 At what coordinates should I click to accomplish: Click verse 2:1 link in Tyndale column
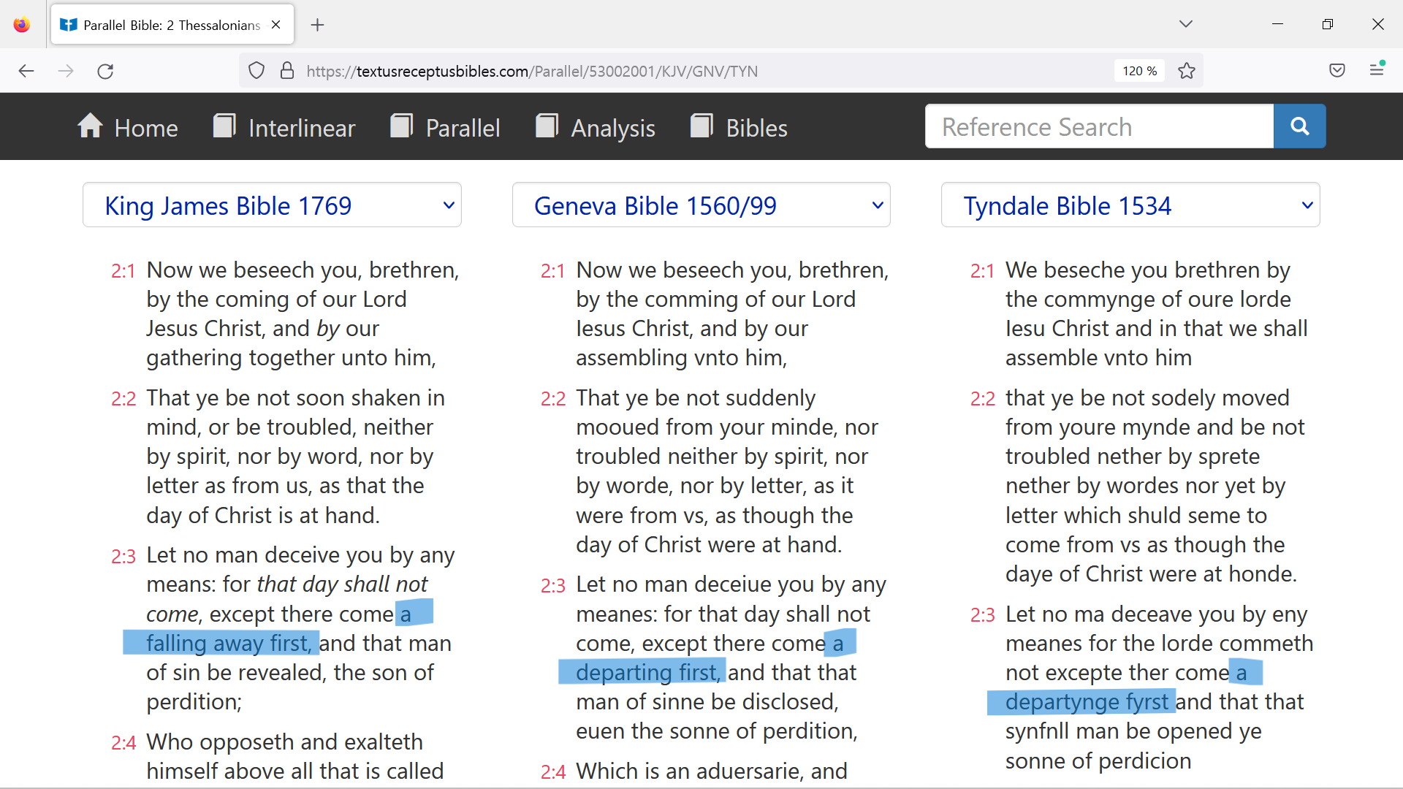983,271
